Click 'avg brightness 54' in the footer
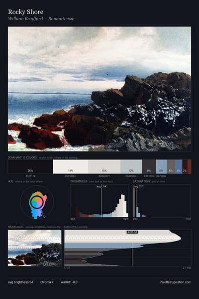The width and height of the screenshot is (199, 299). (20, 282)
